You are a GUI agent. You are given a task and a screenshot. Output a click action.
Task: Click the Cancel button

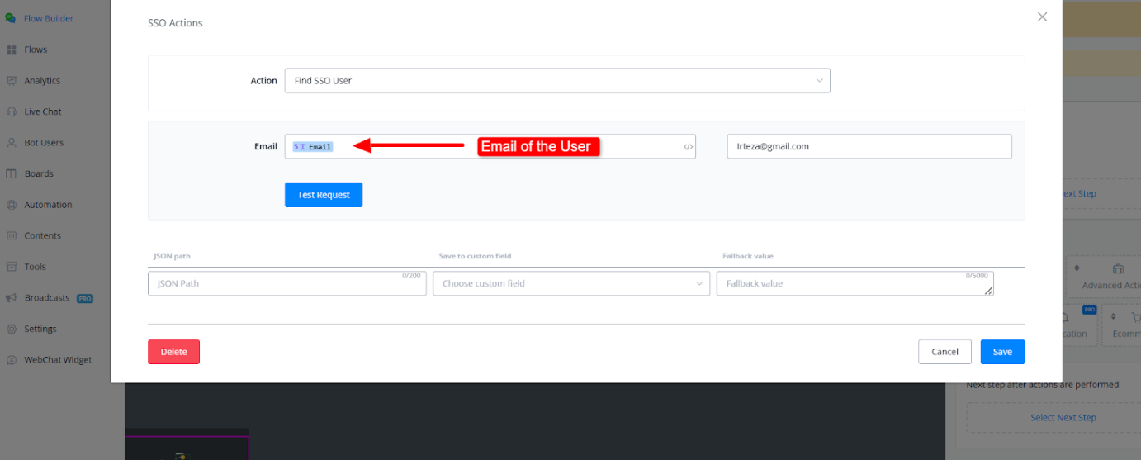pyautogui.click(x=945, y=352)
